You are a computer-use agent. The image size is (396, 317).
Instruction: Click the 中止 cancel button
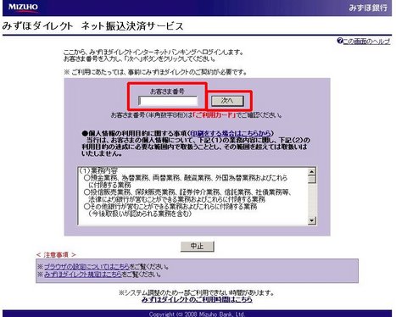pos(198,246)
